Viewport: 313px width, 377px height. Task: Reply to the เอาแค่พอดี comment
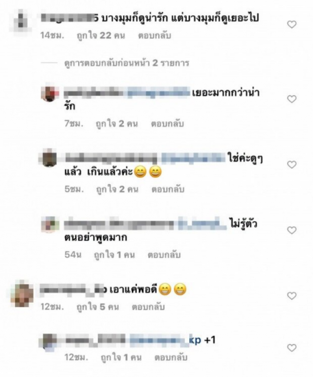click(148, 307)
